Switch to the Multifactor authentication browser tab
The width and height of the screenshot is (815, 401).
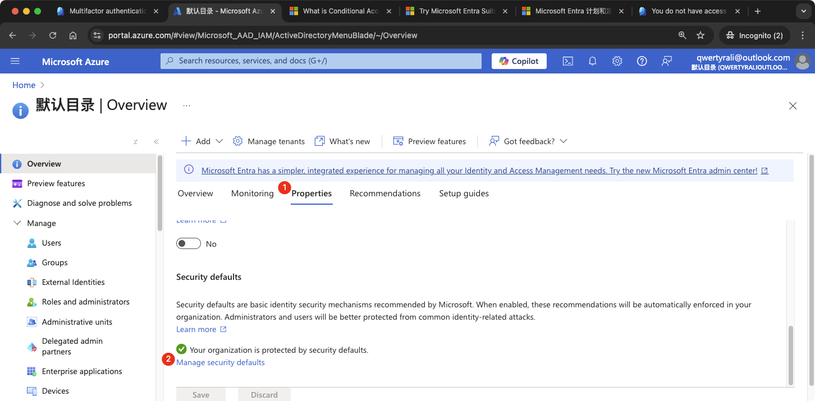point(108,11)
